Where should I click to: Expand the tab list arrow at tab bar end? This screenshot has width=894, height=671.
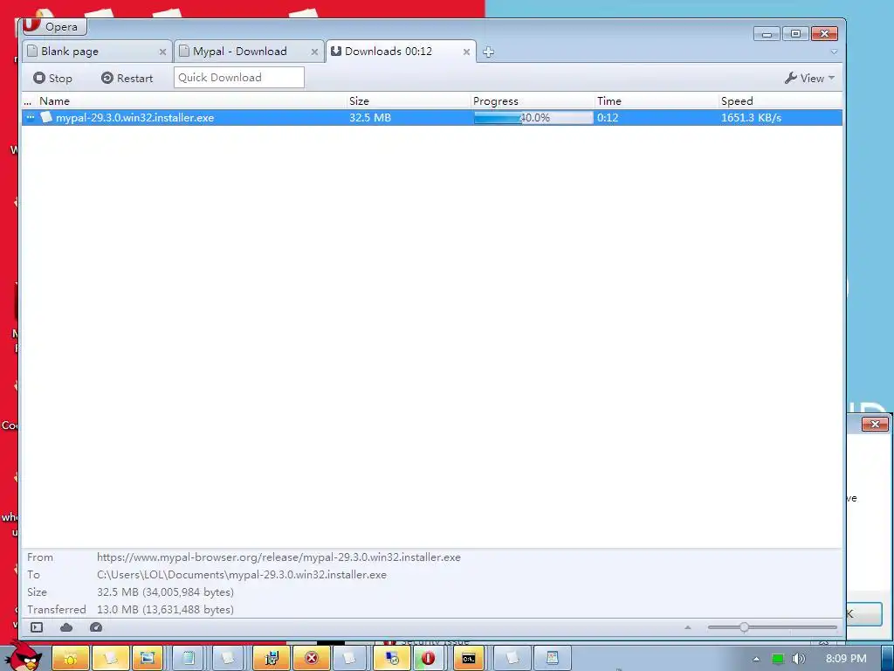pos(834,52)
